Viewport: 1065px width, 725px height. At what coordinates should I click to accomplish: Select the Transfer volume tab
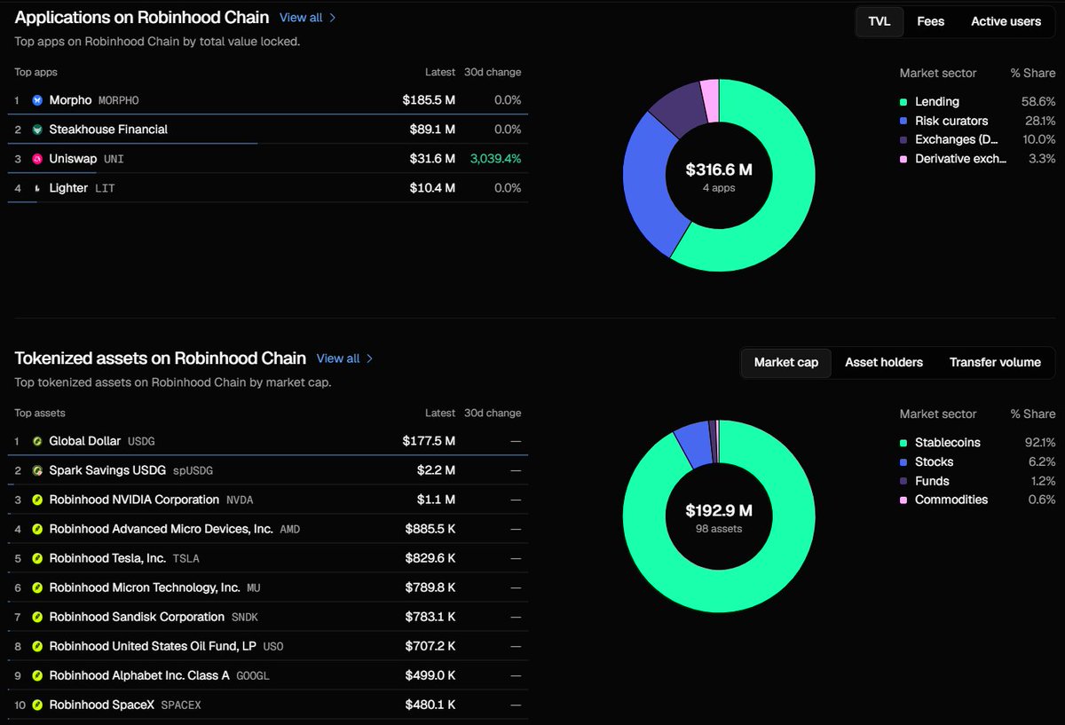[995, 362]
